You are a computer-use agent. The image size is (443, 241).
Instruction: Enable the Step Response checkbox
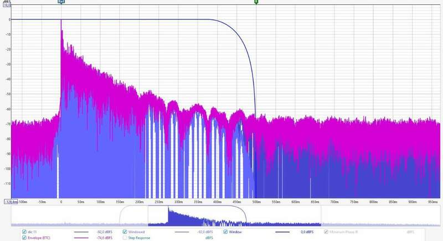click(x=125, y=238)
